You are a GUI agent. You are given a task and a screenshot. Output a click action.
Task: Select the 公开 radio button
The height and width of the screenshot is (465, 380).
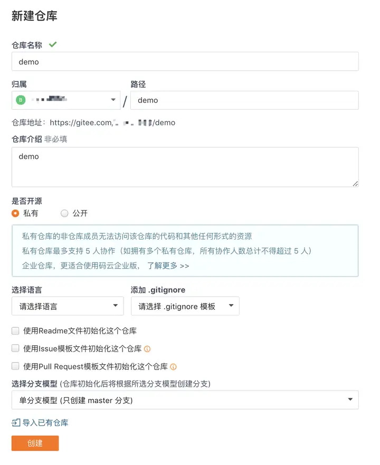(64, 213)
